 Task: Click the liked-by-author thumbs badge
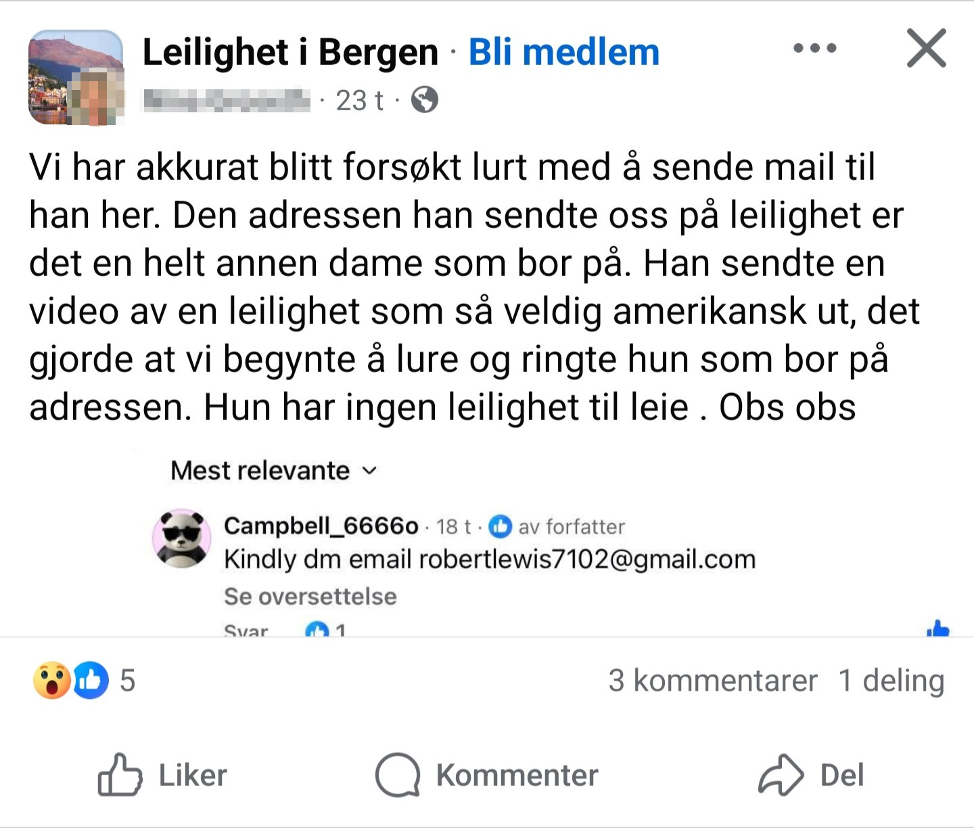[x=500, y=526]
